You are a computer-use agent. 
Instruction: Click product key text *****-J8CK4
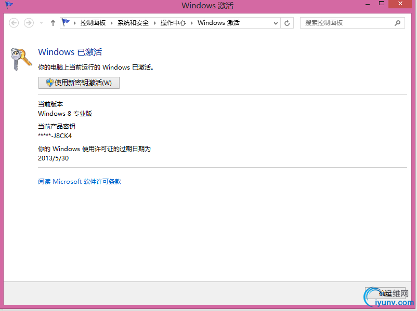pyautogui.click(x=55, y=136)
